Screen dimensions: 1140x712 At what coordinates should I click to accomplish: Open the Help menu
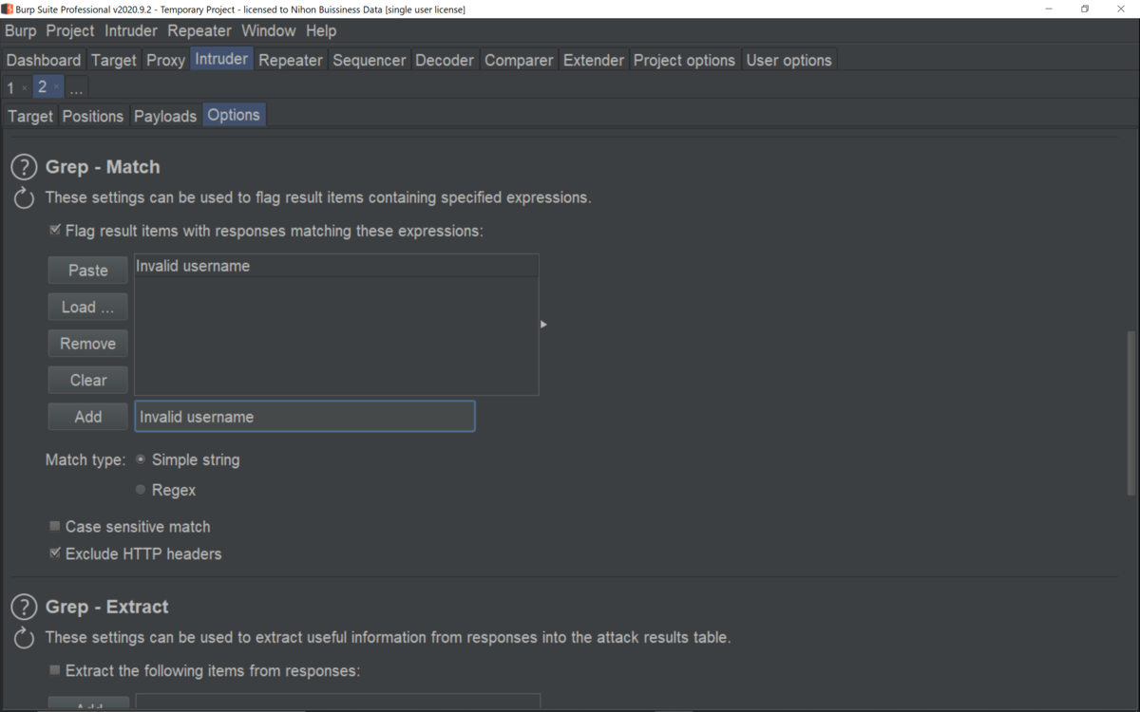321,30
